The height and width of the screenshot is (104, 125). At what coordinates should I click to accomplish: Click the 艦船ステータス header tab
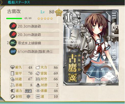(19, 2)
